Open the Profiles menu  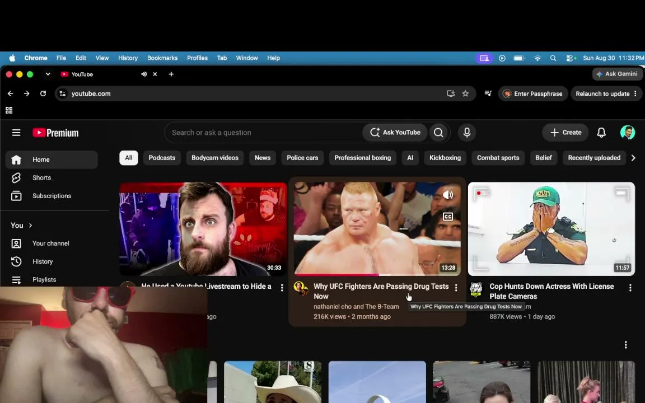click(198, 58)
